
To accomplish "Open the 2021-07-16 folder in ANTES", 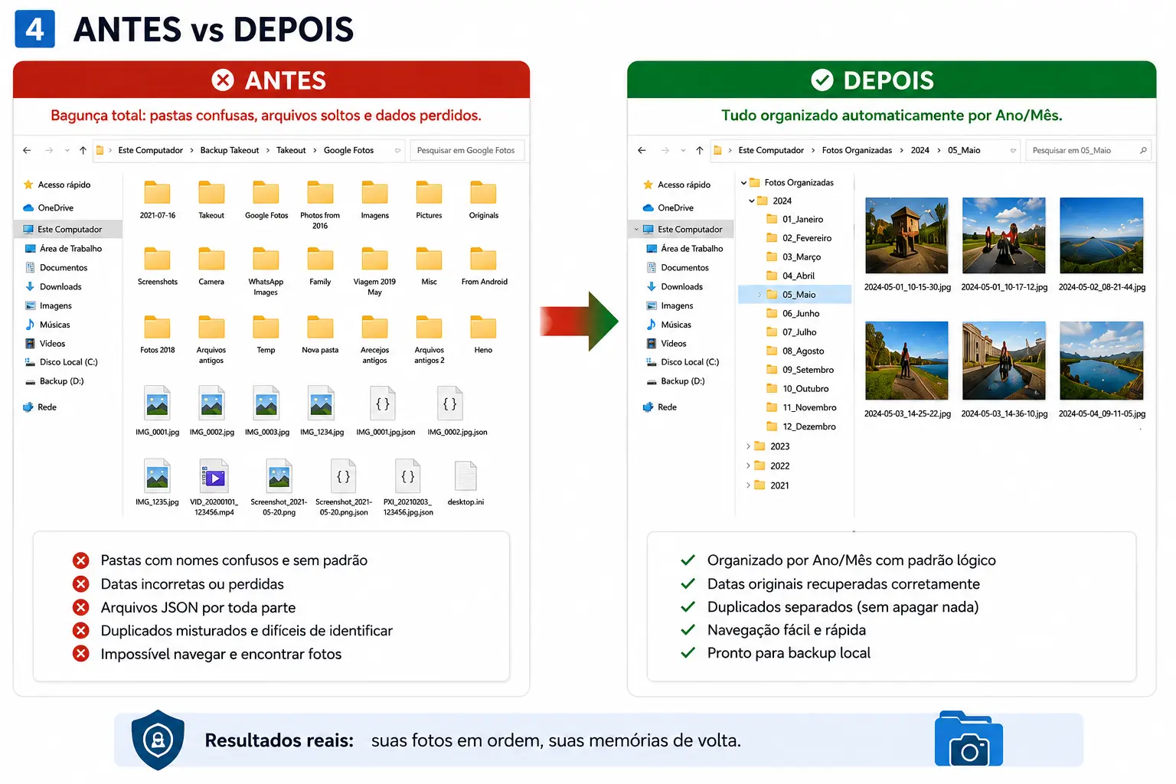I will (x=158, y=200).
